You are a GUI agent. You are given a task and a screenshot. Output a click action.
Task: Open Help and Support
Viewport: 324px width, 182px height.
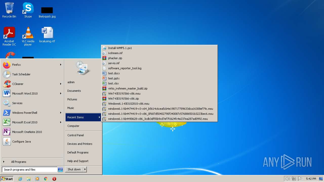pyautogui.click(x=83, y=161)
